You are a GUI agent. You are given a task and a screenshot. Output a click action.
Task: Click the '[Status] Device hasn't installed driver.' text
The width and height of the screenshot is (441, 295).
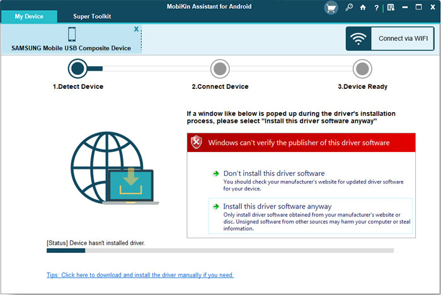coord(96,243)
